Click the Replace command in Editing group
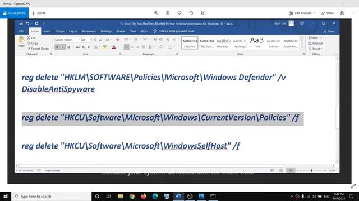Viewport: 359px width, 201px height. coord(315,44)
